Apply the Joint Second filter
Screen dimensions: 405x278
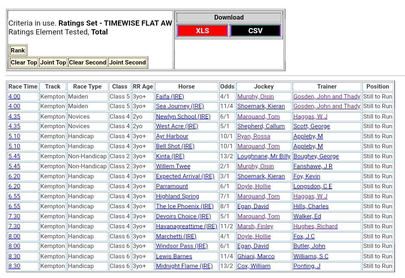click(x=127, y=62)
